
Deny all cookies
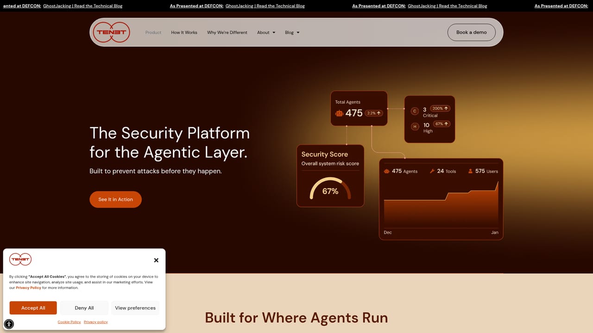pyautogui.click(x=84, y=308)
